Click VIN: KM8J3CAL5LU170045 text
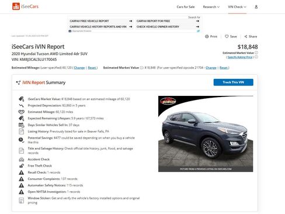 point(34,60)
